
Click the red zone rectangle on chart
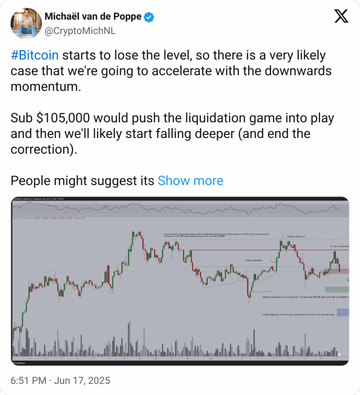coord(336,271)
